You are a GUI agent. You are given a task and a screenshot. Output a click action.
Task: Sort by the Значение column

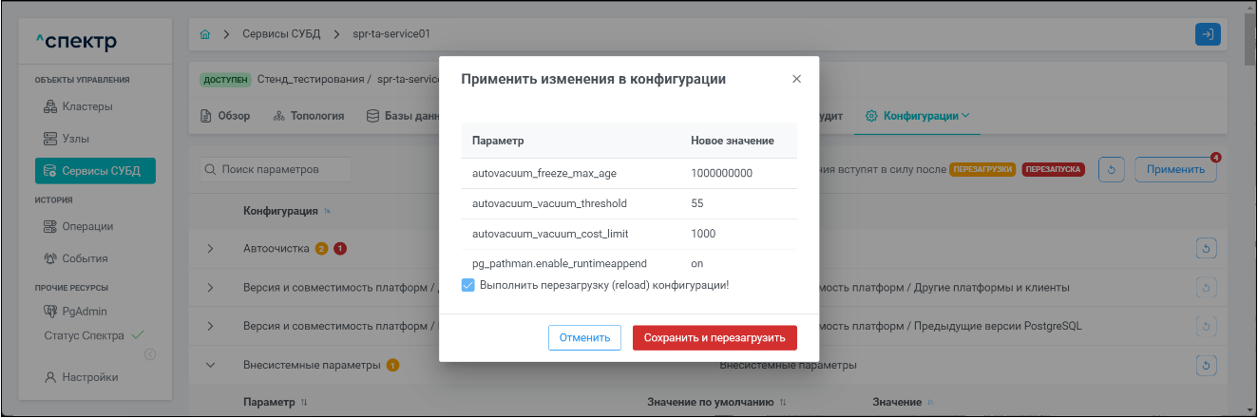pos(929,403)
